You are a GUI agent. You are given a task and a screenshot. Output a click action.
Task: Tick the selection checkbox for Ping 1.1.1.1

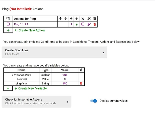[8, 24]
